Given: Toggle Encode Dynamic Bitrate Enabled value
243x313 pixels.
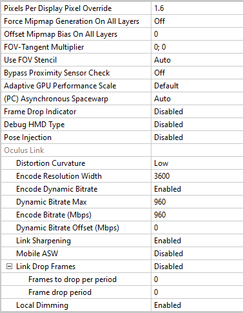Looking at the screenshot, I should (197, 189).
